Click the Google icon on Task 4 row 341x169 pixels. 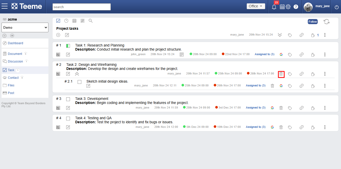point(272,127)
